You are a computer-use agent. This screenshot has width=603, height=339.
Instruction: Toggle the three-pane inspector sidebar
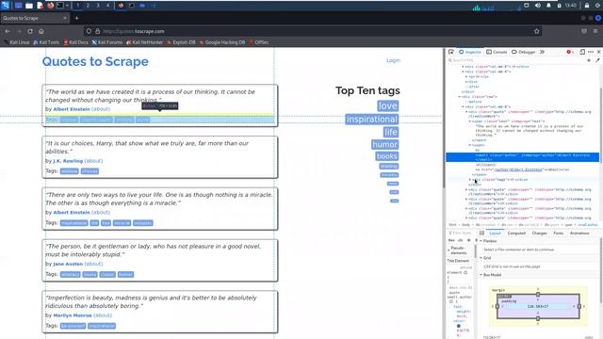pos(481,233)
